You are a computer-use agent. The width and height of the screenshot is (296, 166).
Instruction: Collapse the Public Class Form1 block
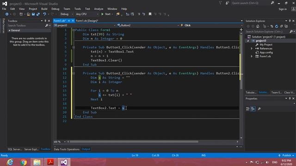click(74, 30)
